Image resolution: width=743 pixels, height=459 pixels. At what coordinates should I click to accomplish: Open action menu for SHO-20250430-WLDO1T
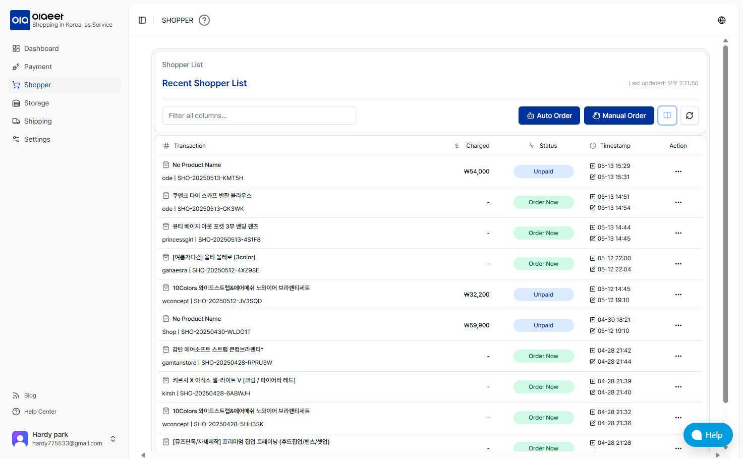(x=678, y=325)
